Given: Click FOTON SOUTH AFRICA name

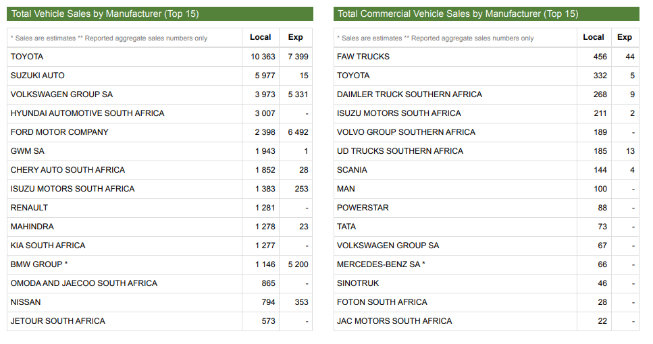Looking at the screenshot, I should tap(382, 302).
